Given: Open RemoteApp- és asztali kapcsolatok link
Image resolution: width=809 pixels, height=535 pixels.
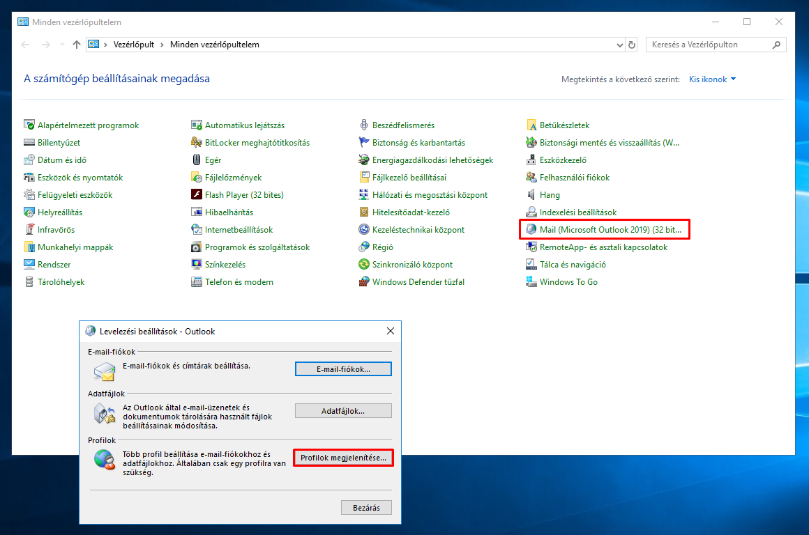Looking at the screenshot, I should pyautogui.click(x=603, y=247).
